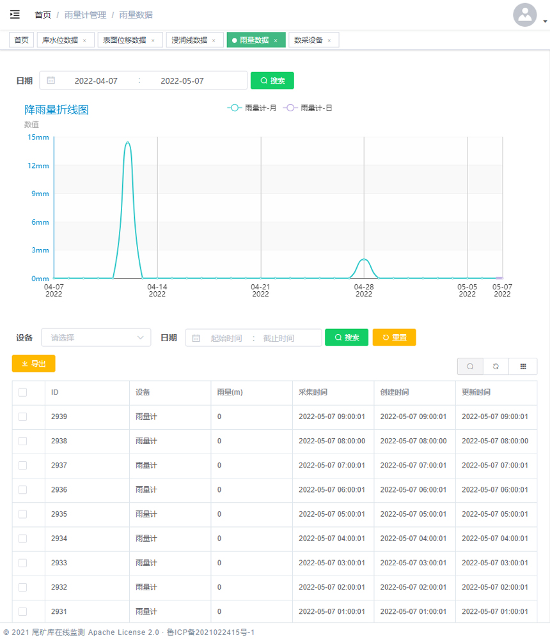Toggle the select-all checkbox in the table header

click(x=23, y=392)
